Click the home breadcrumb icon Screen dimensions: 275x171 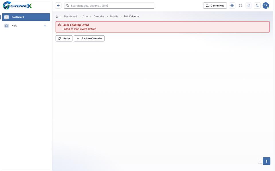click(x=57, y=17)
